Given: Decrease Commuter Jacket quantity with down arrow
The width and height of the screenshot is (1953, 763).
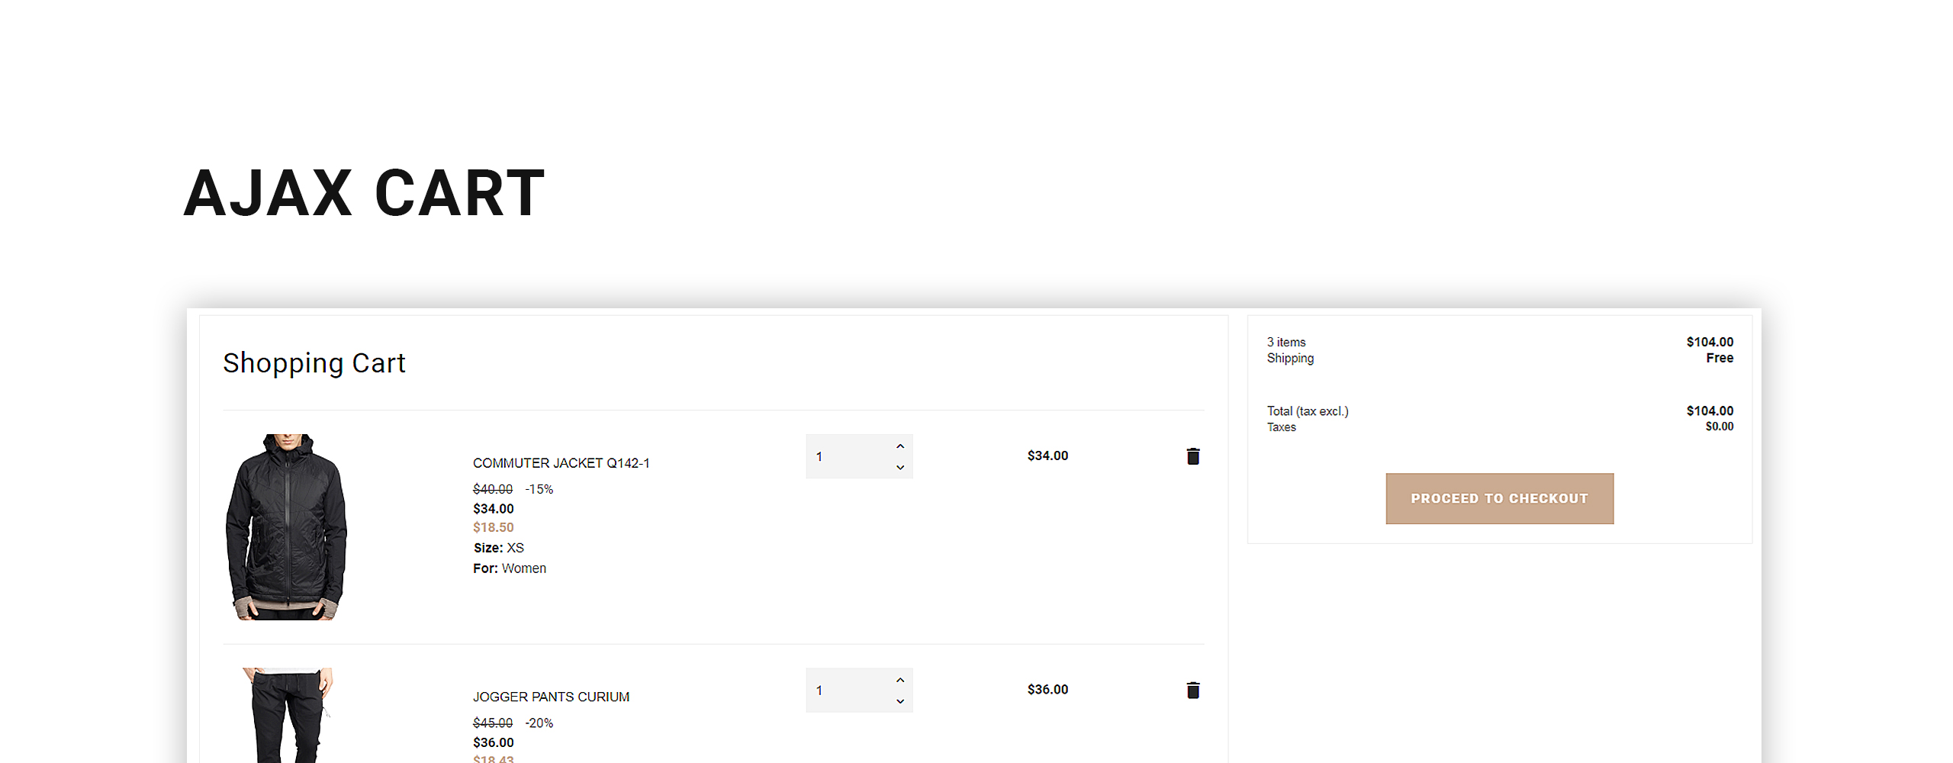Looking at the screenshot, I should [900, 467].
